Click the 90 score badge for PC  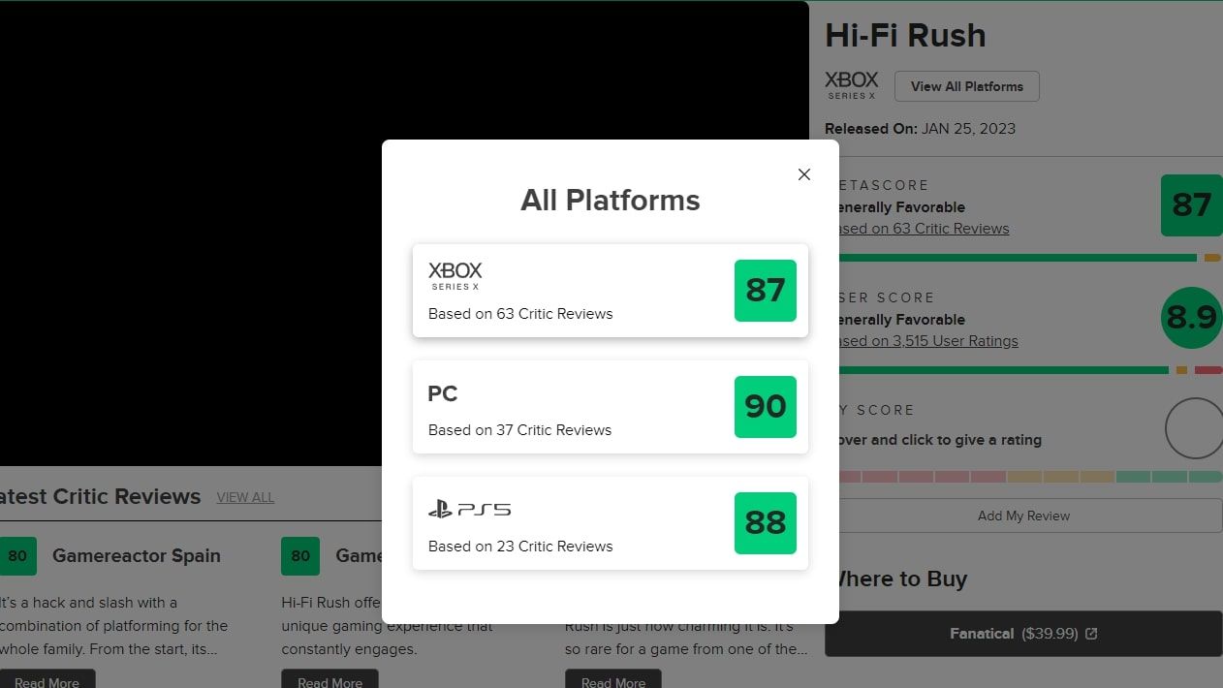(766, 407)
